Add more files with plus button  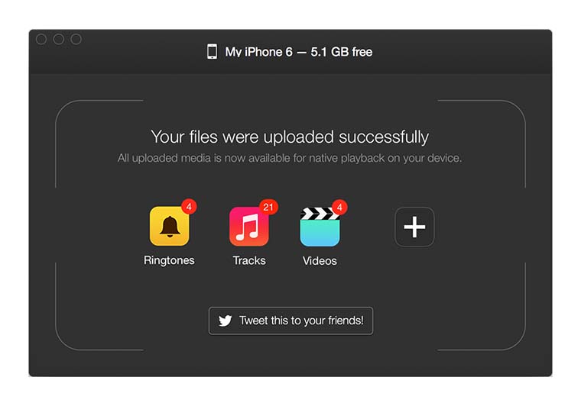pyautogui.click(x=414, y=227)
